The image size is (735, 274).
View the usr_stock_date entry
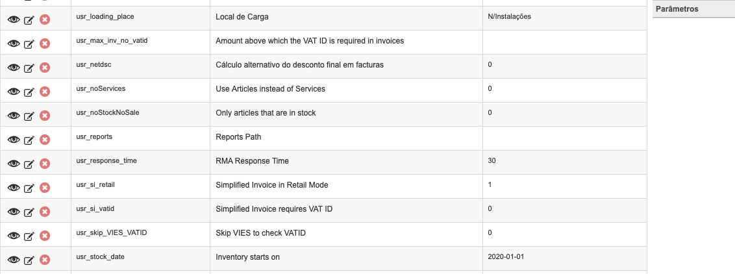point(14,260)
